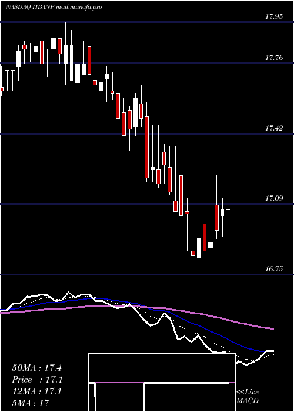
Task: Click the 50MA : 17.4 readout
Action: pyautogui.click(x=36, y=368)
